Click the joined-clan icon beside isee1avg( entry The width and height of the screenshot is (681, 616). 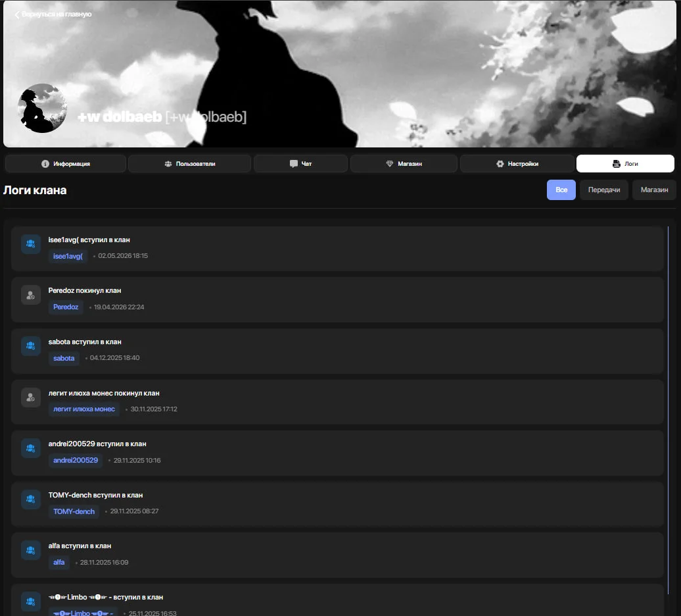click(x=31, y=244)
